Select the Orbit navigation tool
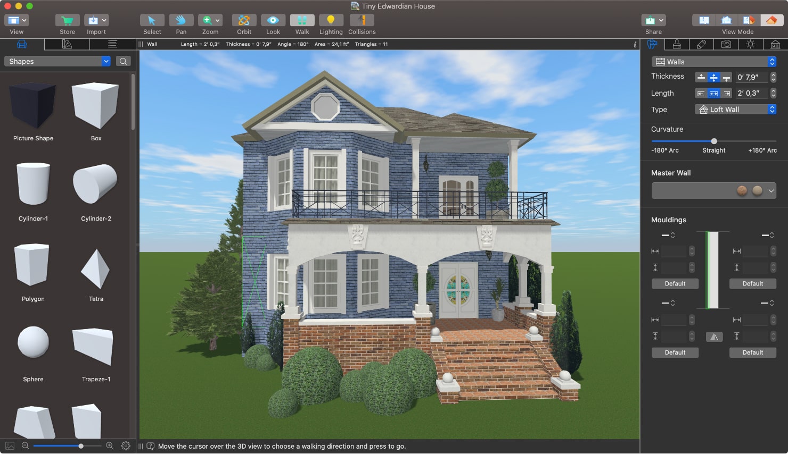This screenshot has height=454, width=788. 244,21
